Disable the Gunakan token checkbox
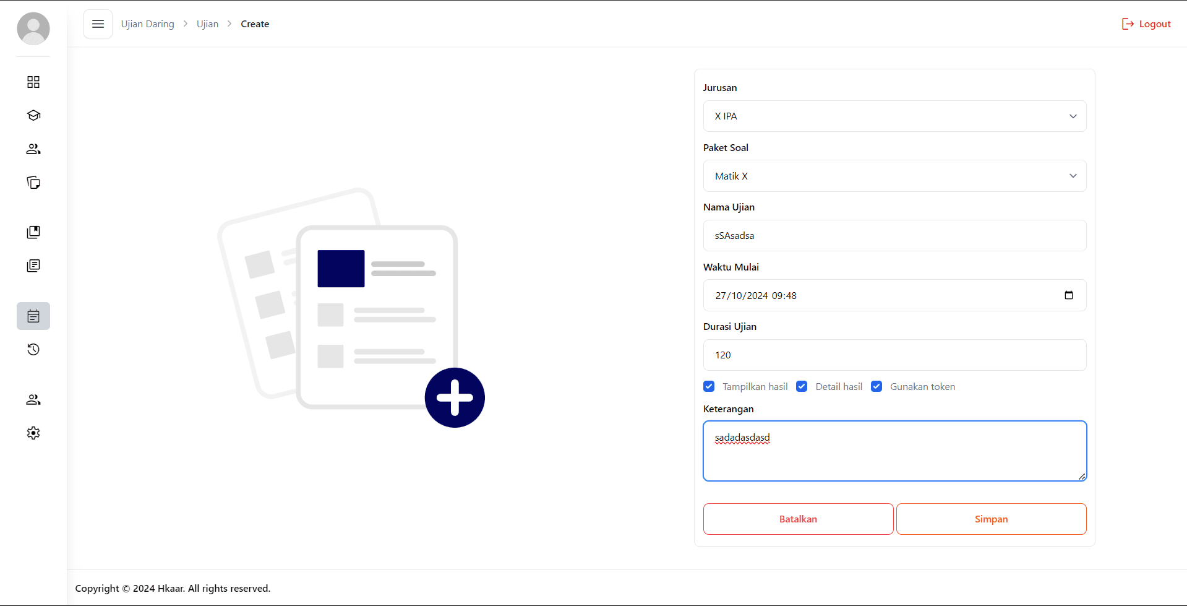 (876, 386)
